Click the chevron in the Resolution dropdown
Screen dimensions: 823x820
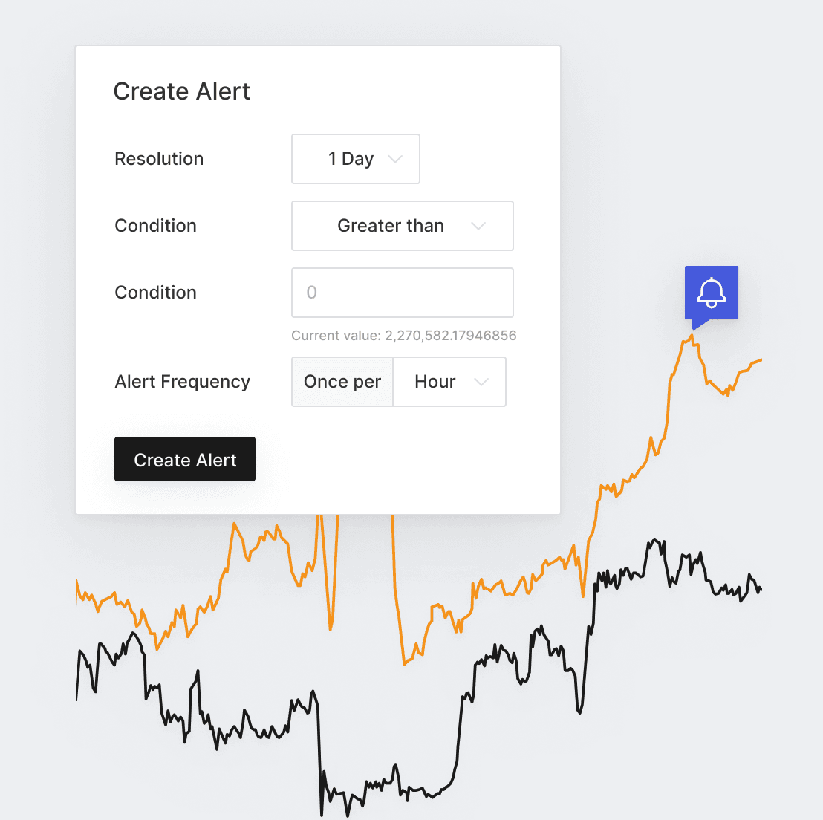(x=395, y=159)
